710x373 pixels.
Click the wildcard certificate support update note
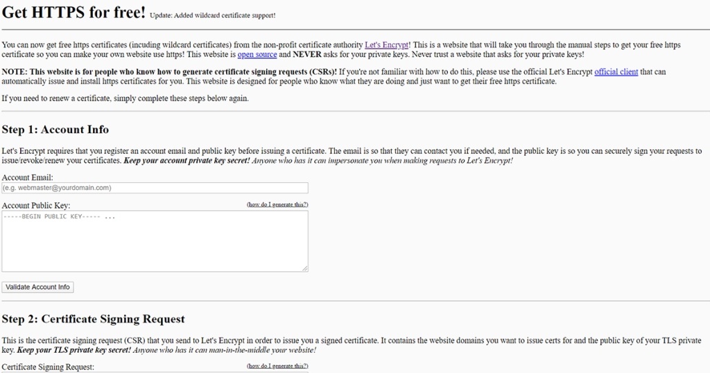(x=212, y=15)
